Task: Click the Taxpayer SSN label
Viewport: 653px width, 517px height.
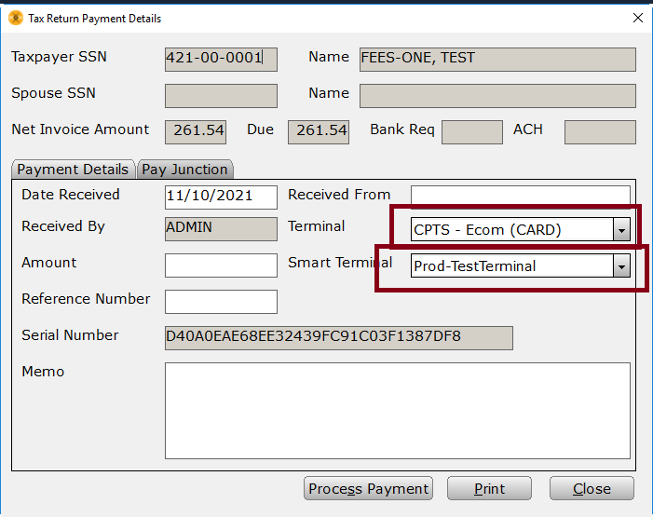Action: coord(59,57)
